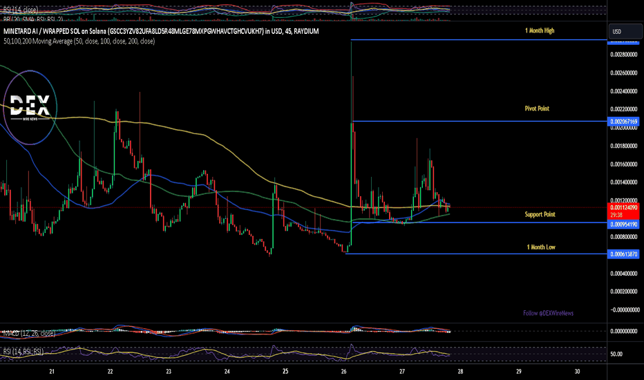Click the 0.000400000 price axis label
Viewport: 644px width, 380px height.
(623, 274)
